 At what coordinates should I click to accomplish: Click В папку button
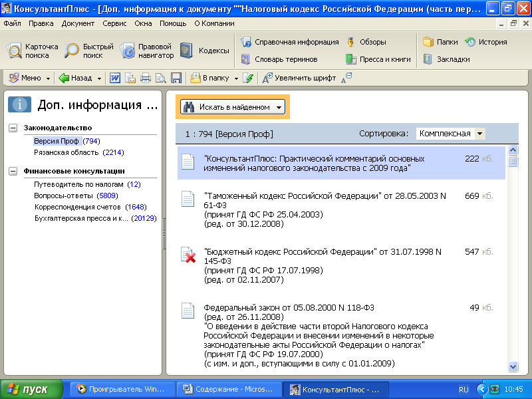[210, 78]
